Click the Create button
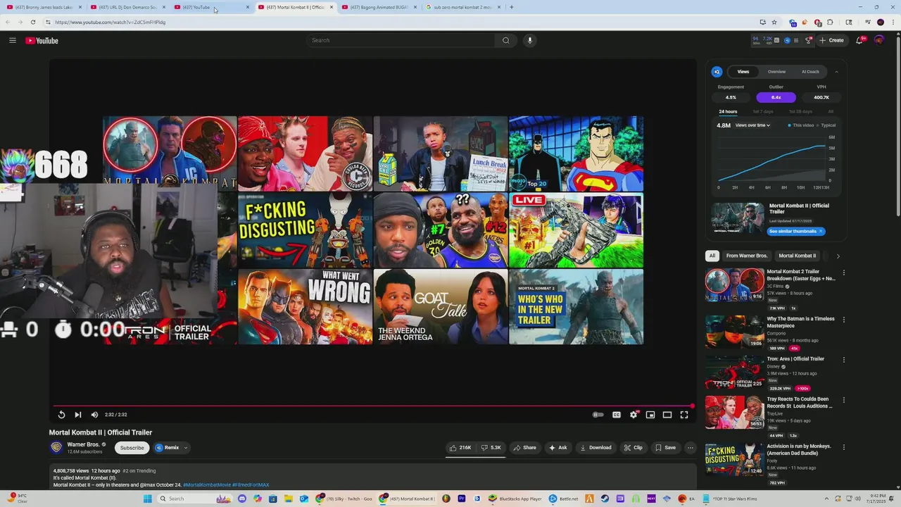This screenshot has width=901, height=507. [831, 40]
